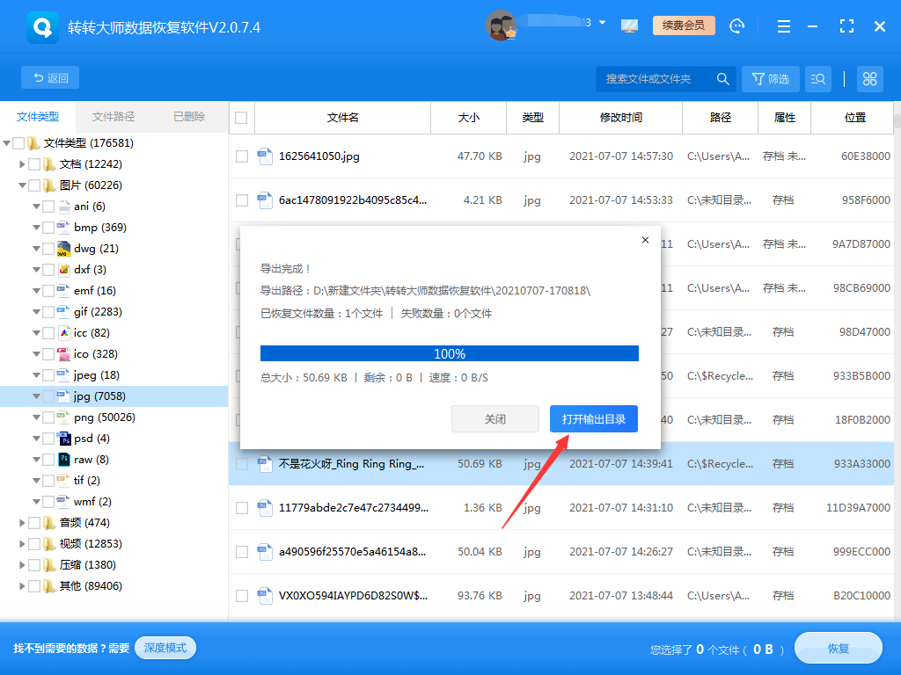Click the 100% export progress bar
This screenshot has width=901, height=675.
click(450, 353)
